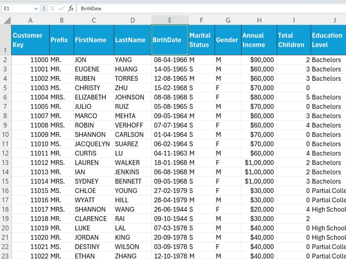Select the cell containing JORDAN
346x259 pixels.
point(94,238)
